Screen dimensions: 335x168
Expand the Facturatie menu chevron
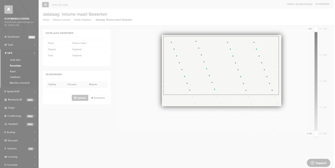click(x=34, y=165)
